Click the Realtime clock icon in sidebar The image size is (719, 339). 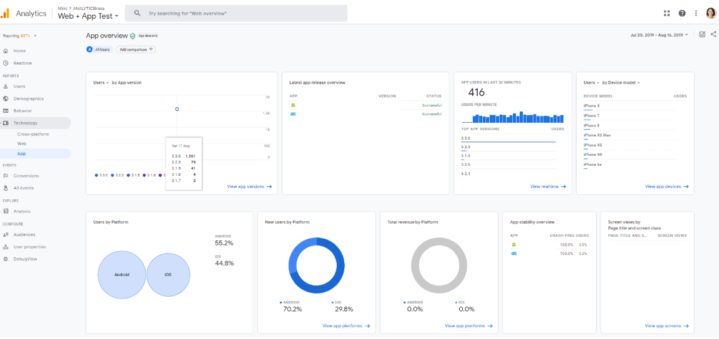6,63
